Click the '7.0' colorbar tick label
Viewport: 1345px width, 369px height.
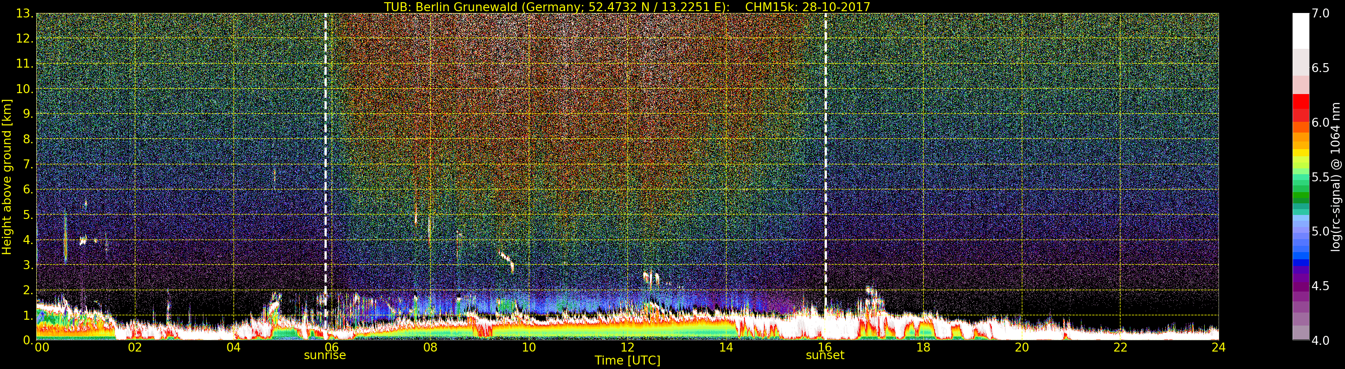pos(1320,13)
